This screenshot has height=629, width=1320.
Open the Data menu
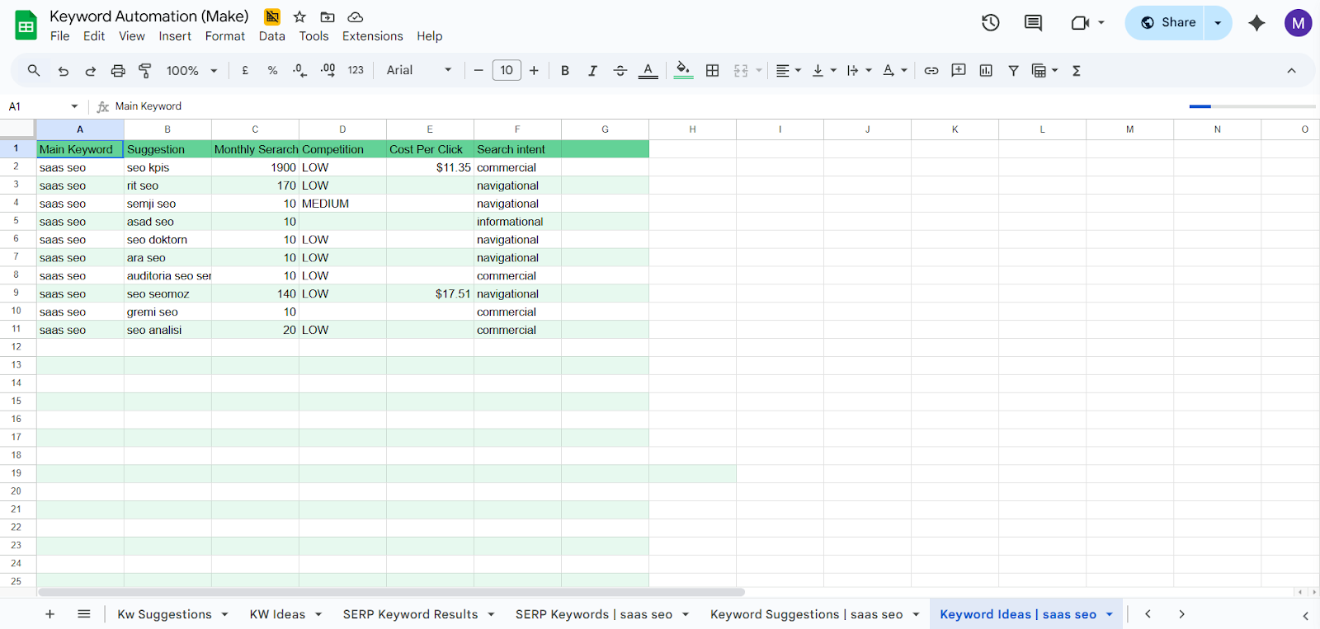(272, 36)
